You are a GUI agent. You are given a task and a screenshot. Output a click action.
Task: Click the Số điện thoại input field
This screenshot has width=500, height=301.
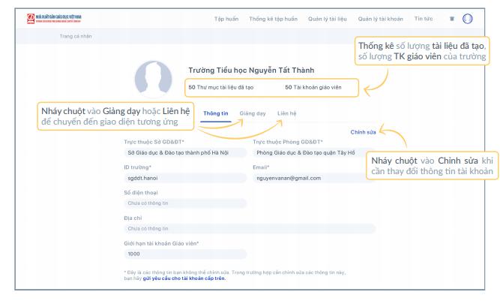(185, 203)
